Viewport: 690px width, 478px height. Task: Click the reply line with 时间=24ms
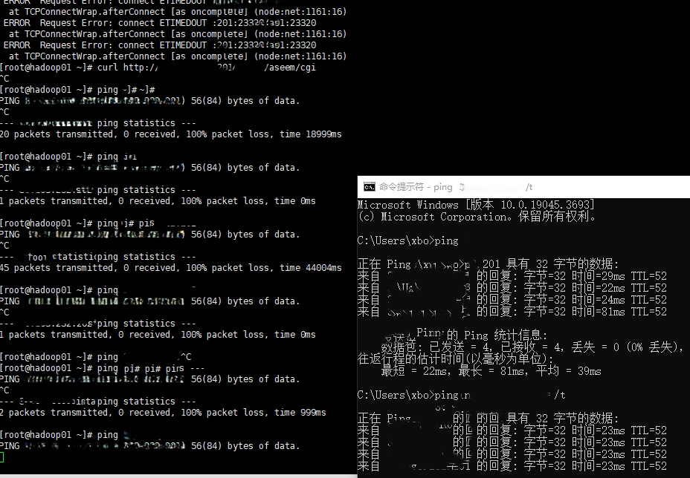click(x=512, y=300)
